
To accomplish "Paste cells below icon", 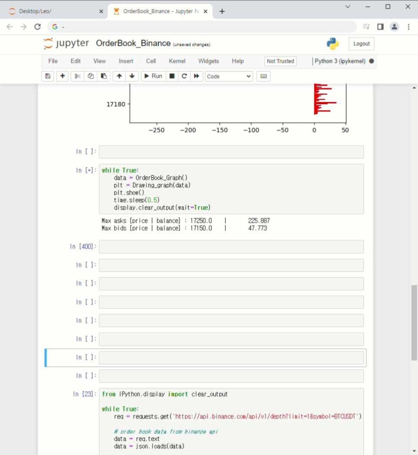I will click(x=104, y=76).
